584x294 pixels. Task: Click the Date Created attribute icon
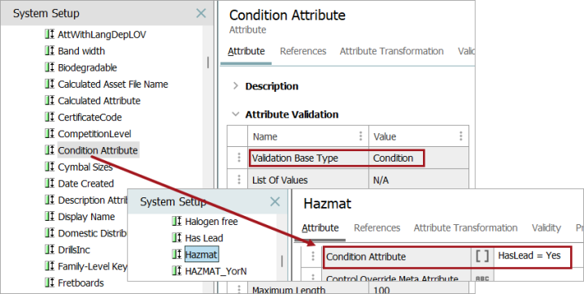[50, 184]
